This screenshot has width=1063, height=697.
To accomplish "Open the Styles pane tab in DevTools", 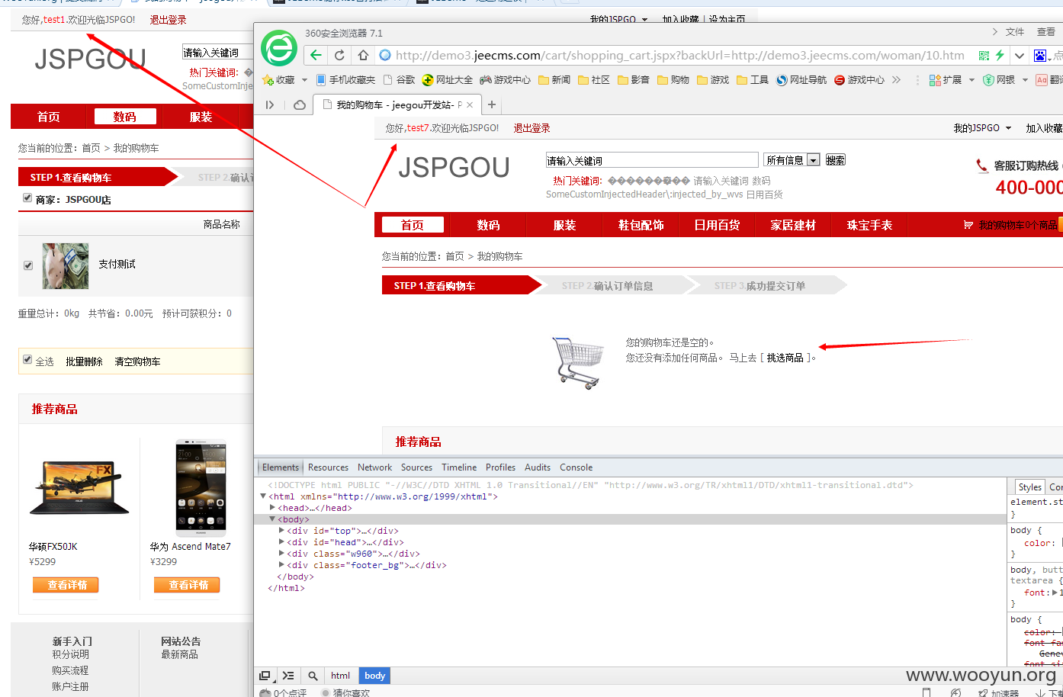I will tap(1029, 487).
